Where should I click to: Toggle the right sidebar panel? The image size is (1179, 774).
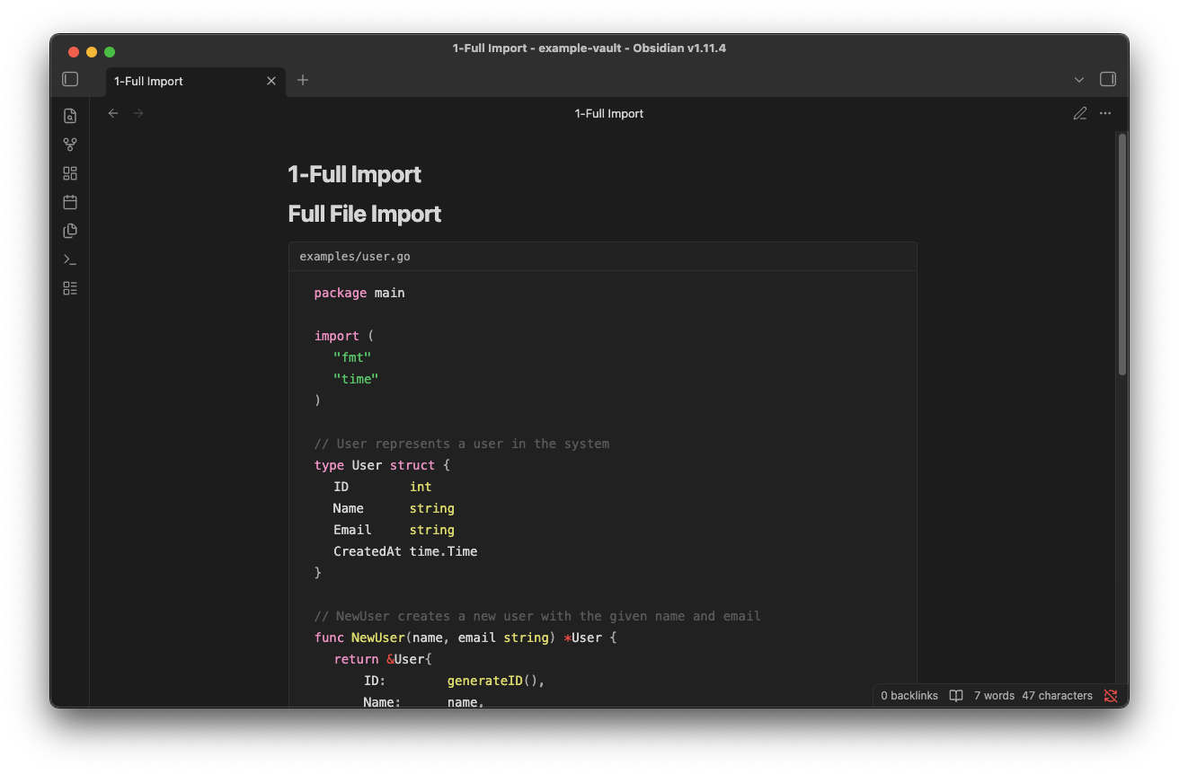pyautogui.click(x=1107, y=79)
